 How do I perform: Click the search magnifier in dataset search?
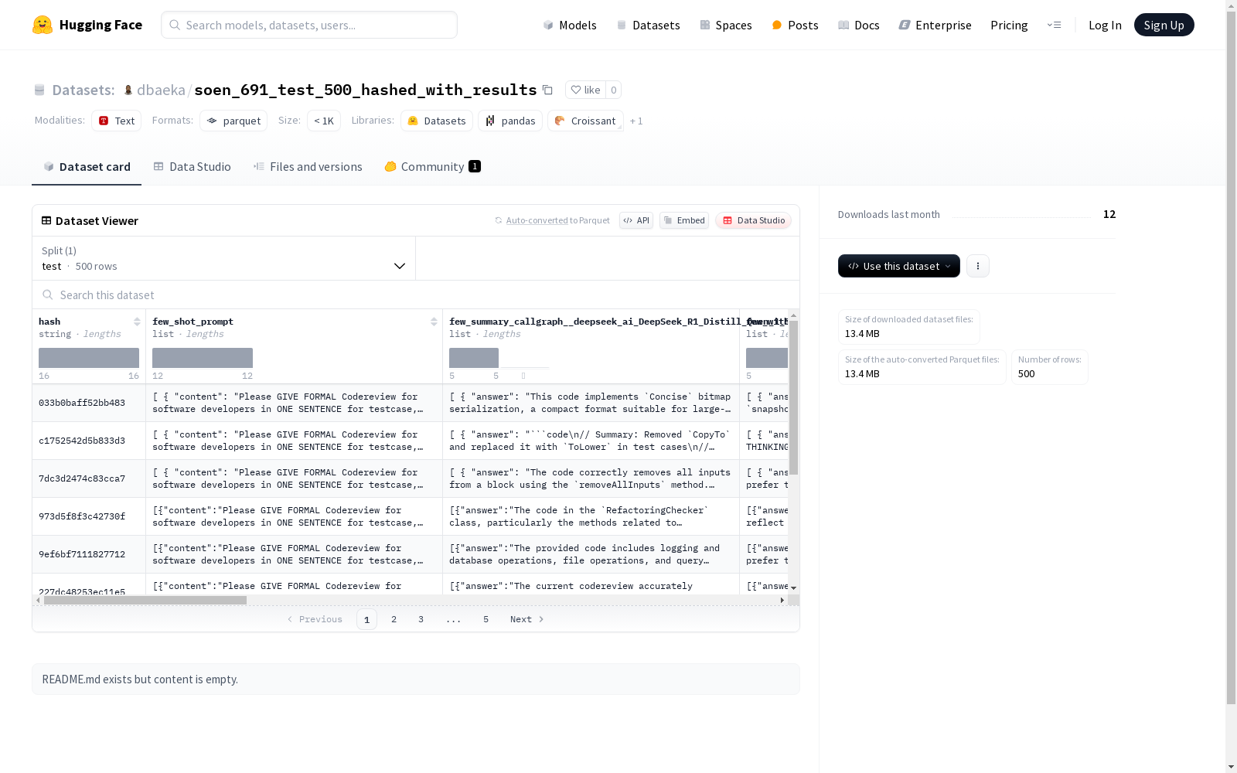(x=48, y=295)
